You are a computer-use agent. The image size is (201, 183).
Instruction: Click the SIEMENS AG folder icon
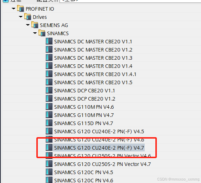click(x=35, y=25)
